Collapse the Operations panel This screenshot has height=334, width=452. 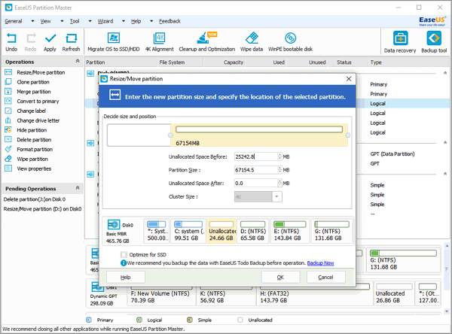tap(78, 61)
